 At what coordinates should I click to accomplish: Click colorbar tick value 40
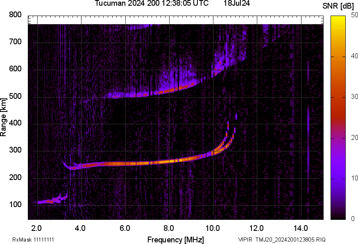coord(354,56)
